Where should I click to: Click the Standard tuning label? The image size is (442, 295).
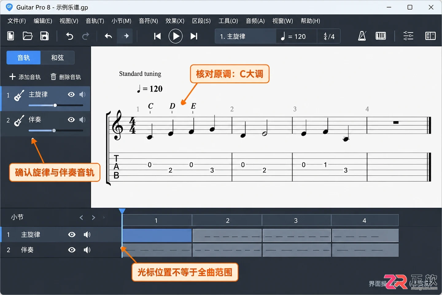pyautogui.click(x=140, y=74)
